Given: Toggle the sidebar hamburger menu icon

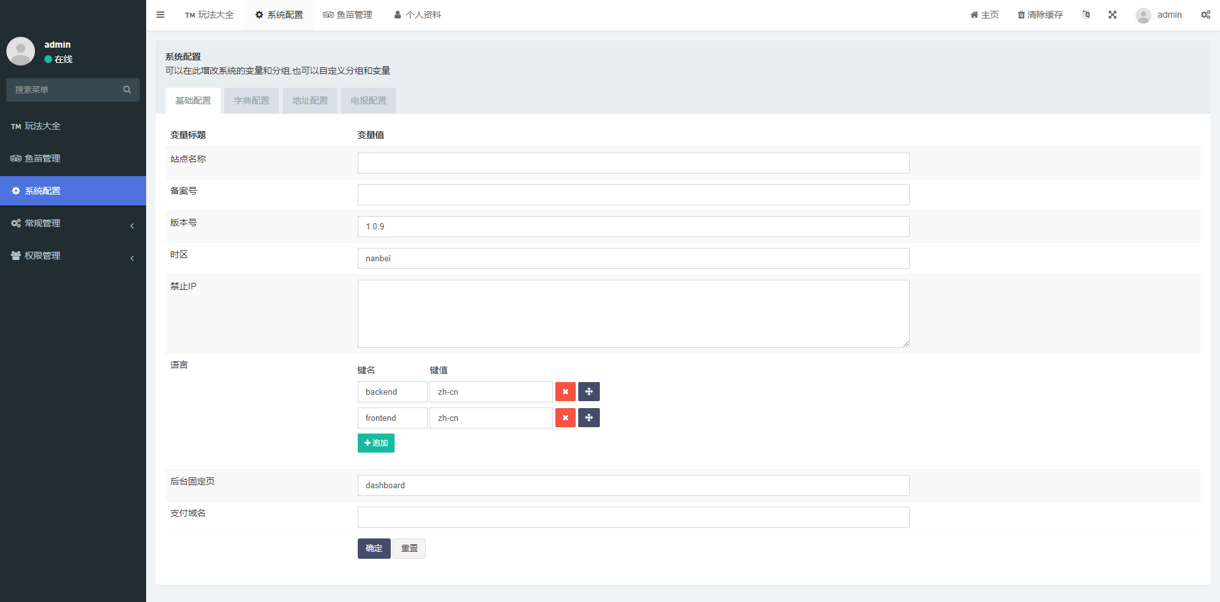Looking at the screenshot, I should (x=160, y=15).
